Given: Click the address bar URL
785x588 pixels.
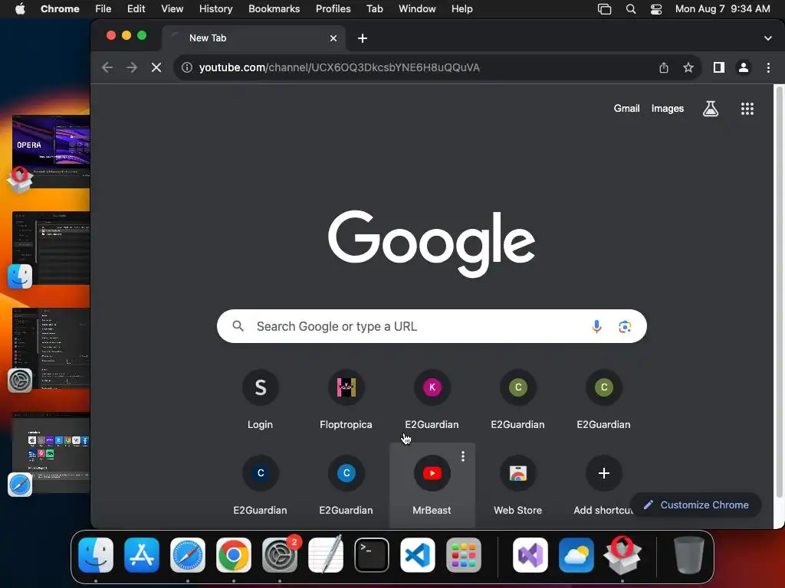Looking at the screenshot, I should click(340, 67).
